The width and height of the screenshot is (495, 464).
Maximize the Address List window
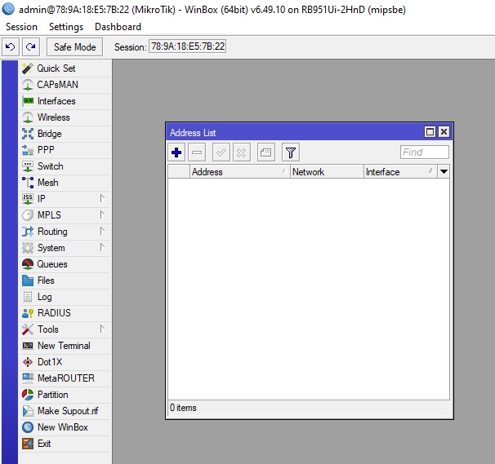tap(430, 132)
